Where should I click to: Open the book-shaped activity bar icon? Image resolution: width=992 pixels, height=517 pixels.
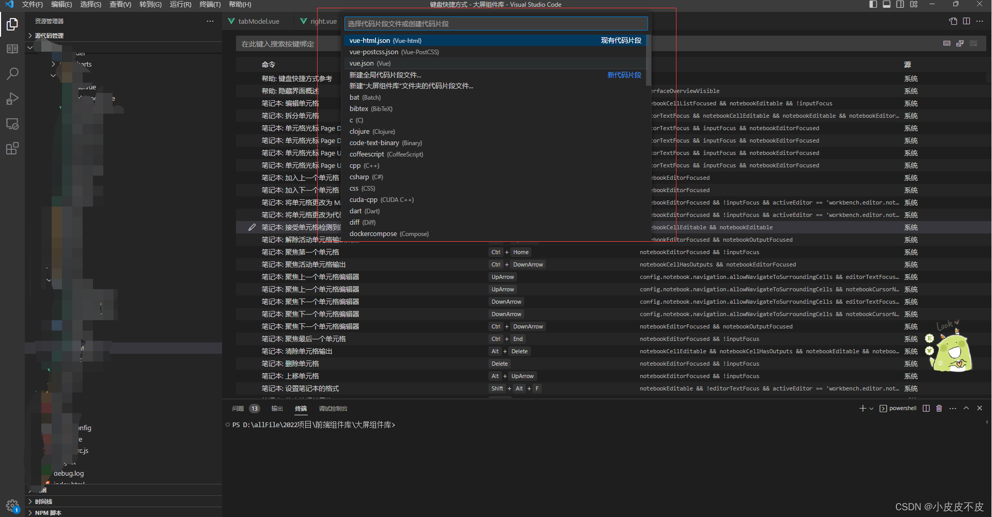click(x=12, y=49)
